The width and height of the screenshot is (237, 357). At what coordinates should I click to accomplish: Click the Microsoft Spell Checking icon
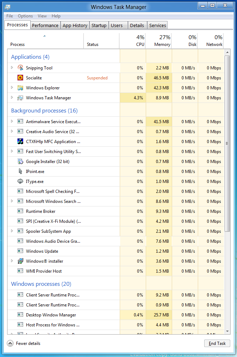coord(20,191)
